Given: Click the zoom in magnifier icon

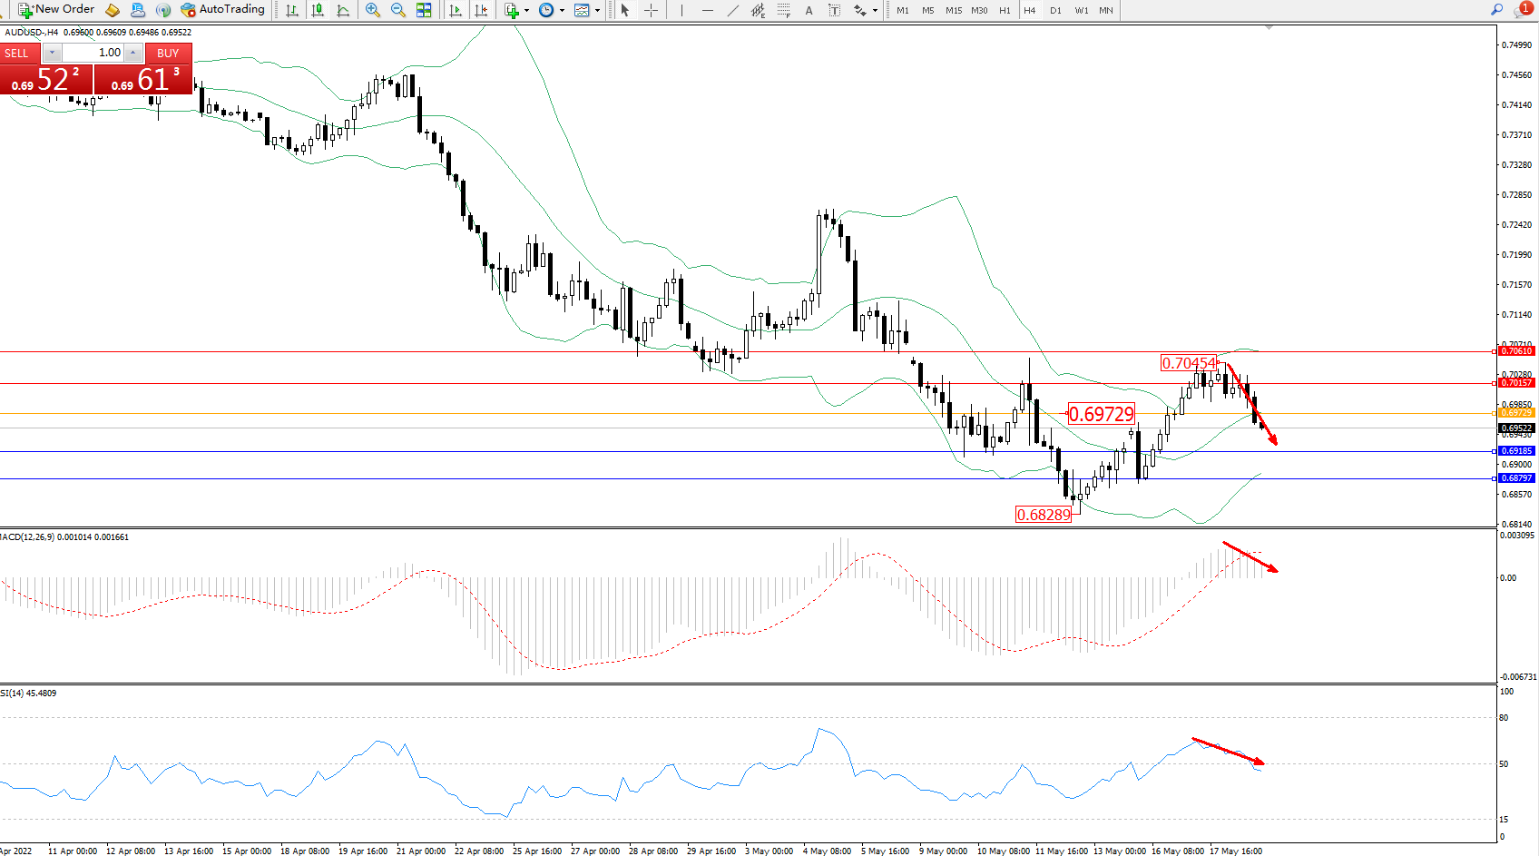Looking at the screenshot, I should [372, 10].
